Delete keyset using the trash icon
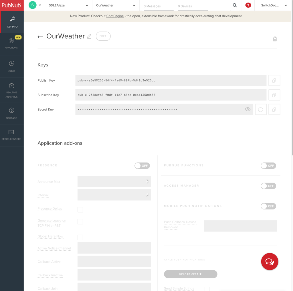293x291 pixels. (275, 39)
